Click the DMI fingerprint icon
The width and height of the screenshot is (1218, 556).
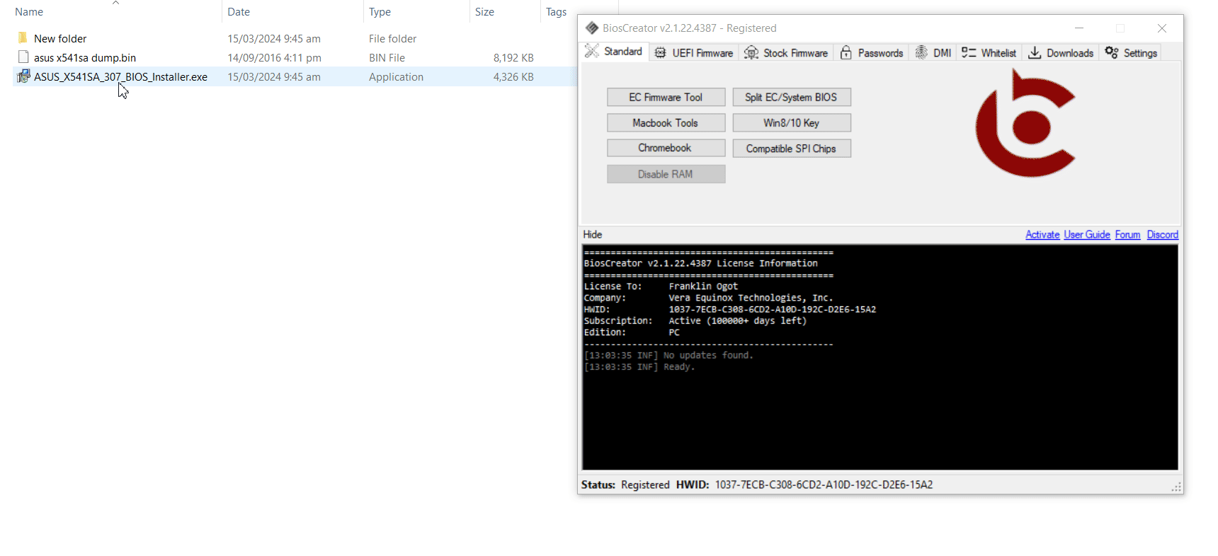(921, 52)
